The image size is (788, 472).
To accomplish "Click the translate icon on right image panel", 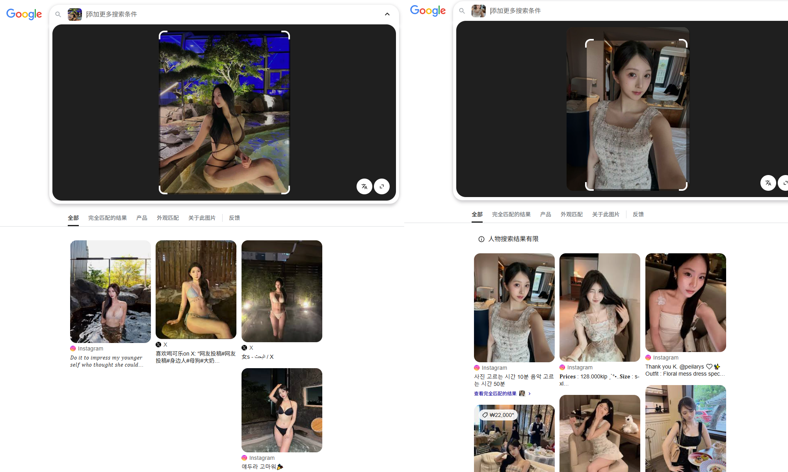I will tap(768, 183).
